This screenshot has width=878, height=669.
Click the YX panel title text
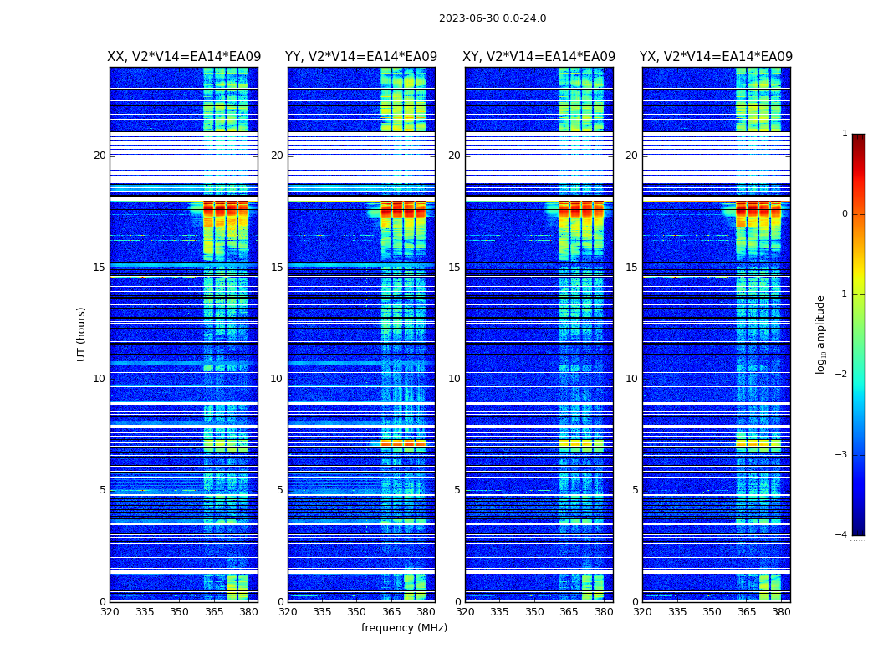tap(717, 57)
